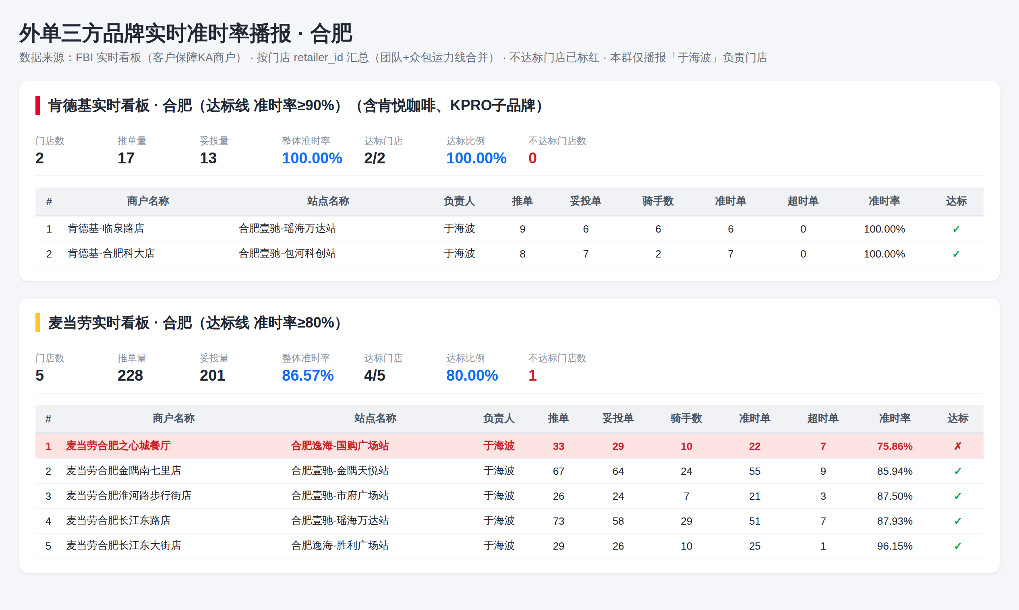Click 推单 value 73 for 长江东路店

click(558, 521)
